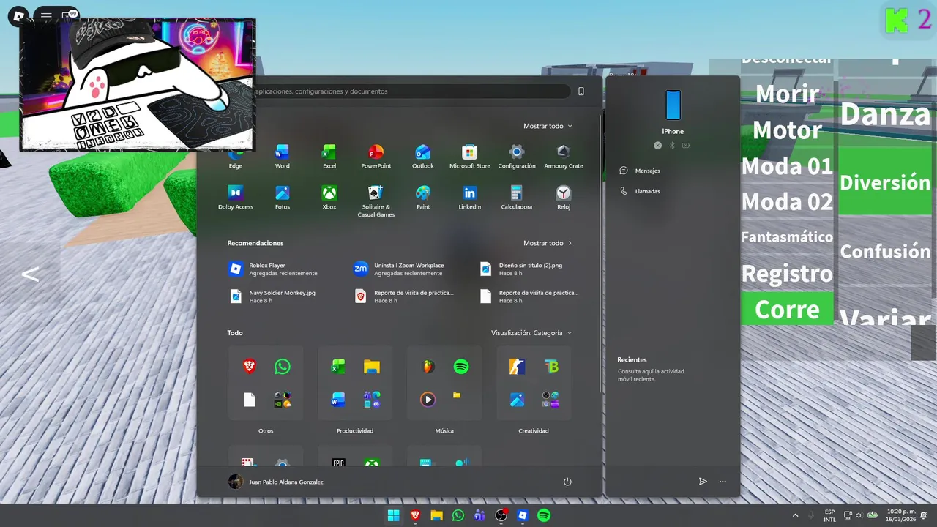Open LinkedIn app
Image resolution: width=937 pixels, height=527 pixels.
pos(469,198)
